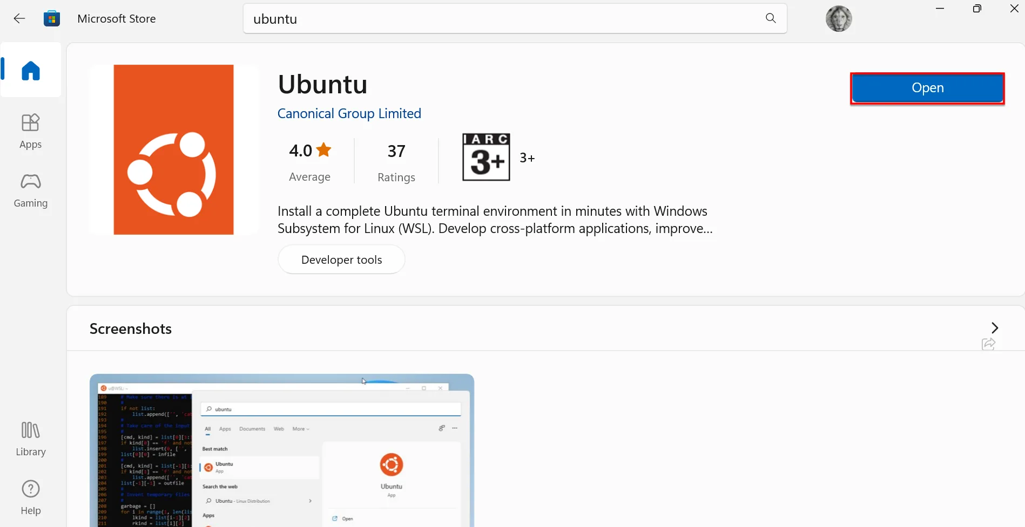Click the Screenshots heading
Viewport: 1025px width, 527px height.
coord(131,328)
